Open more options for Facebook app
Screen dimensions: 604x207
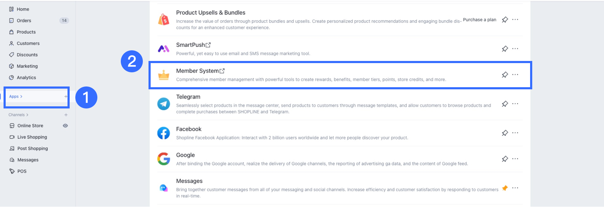[515, 133]
